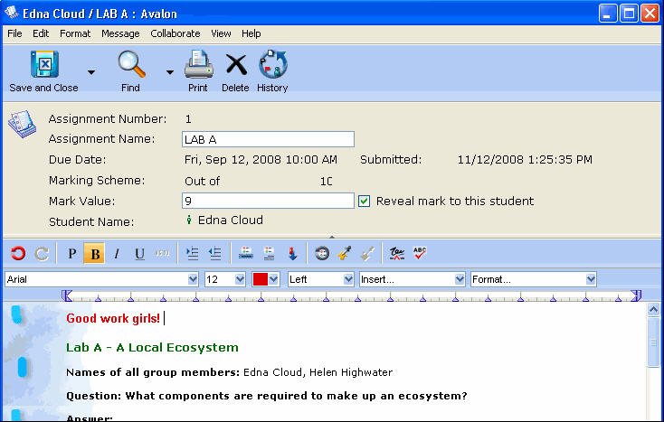
Task: Run the spell check icon
Action: pyautogui.click(x=420, y=254)
